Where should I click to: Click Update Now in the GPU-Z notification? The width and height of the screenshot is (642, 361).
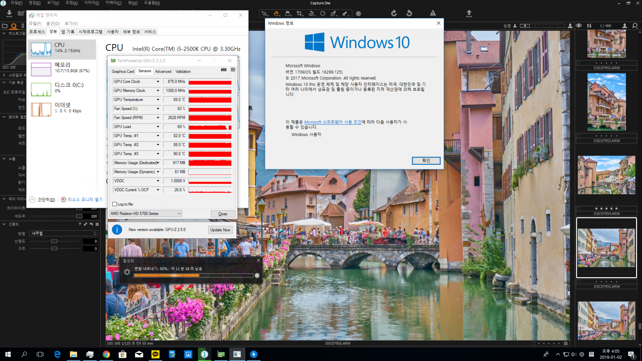[x=220, y=229]
